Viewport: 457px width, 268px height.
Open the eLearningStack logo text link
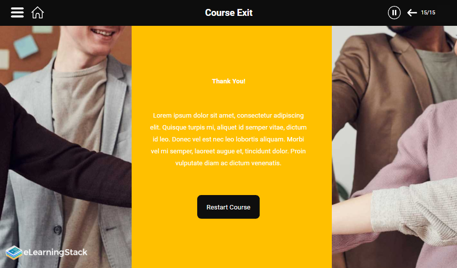[x=55, y=252]
